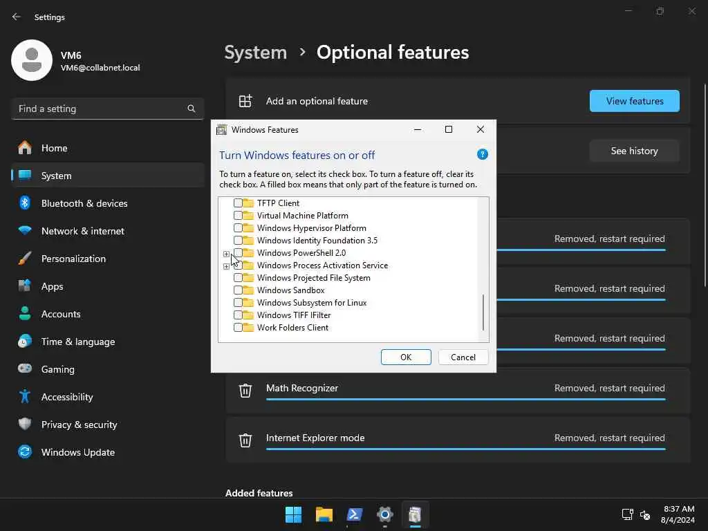Click the Privacy & security shield icon
The height and width of the screenshot is (531, 708).
[x=25, y=424]
